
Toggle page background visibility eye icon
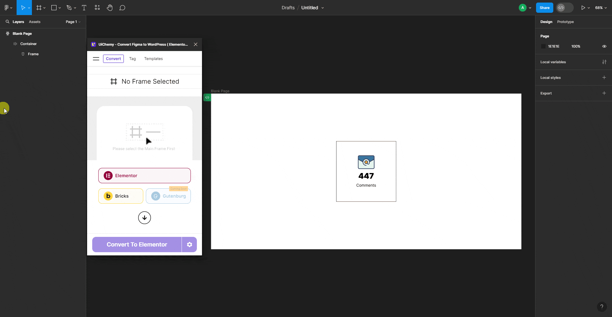pos(604,46)
